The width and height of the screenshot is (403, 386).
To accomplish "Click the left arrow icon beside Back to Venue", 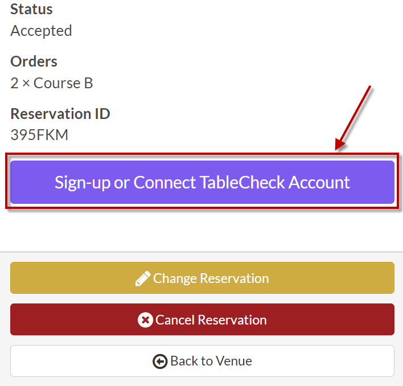I will tap(160, 362).
